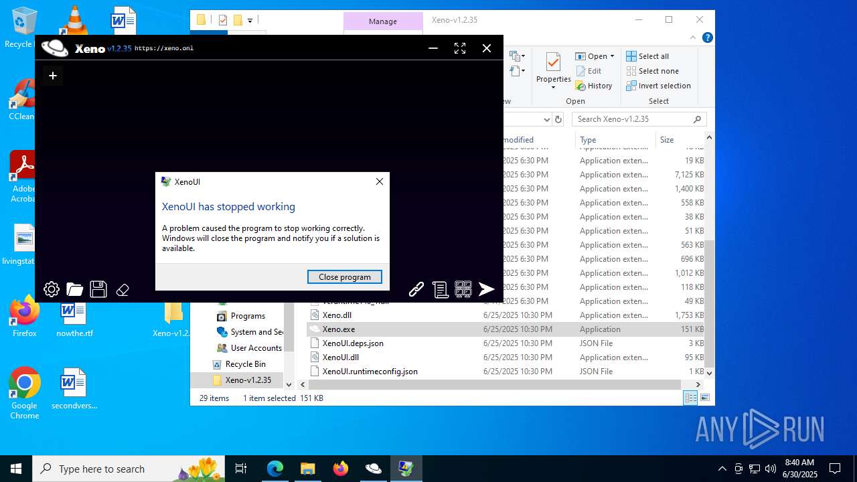Image resolution: width=857 pixels, height=482 pixels.
Task: Click the Explorer search box
Action: [x=639, y=119]
